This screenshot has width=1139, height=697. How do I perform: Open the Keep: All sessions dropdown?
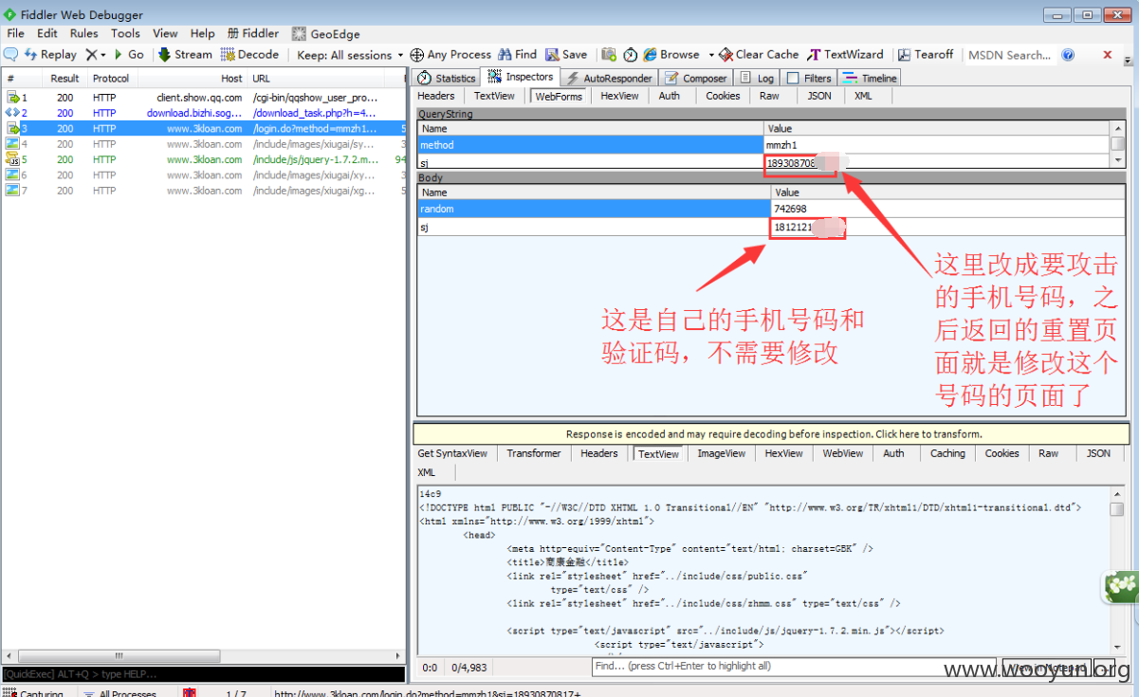(x=350, y=55)
